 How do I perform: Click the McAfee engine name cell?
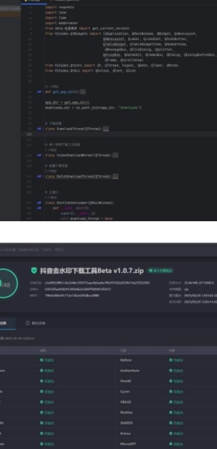[x=126, y=412]
